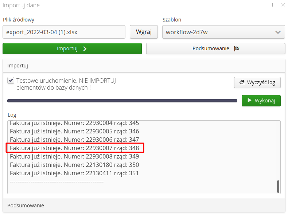Click the import progress bar

click(122, 101)
